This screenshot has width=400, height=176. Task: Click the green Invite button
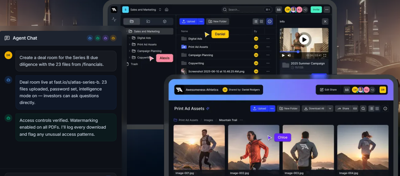[316, 10]
